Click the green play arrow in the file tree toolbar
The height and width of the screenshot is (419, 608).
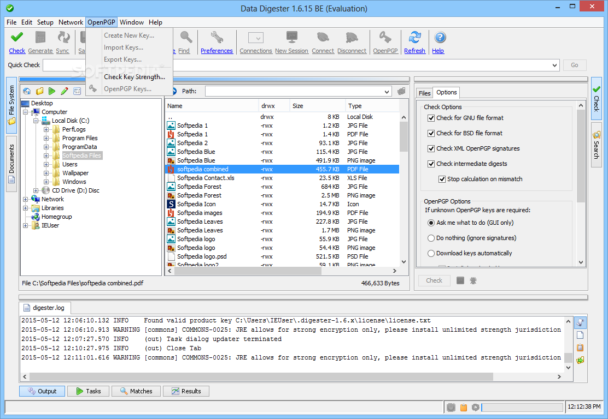[52, 91]
